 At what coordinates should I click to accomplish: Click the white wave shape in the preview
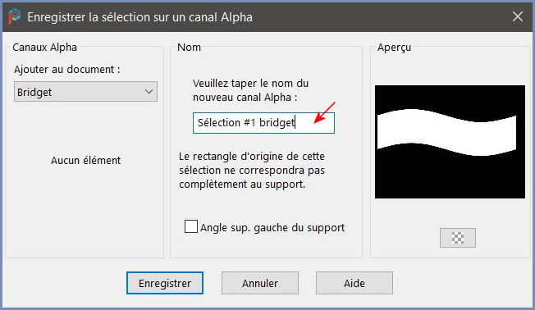pos(446,132)
